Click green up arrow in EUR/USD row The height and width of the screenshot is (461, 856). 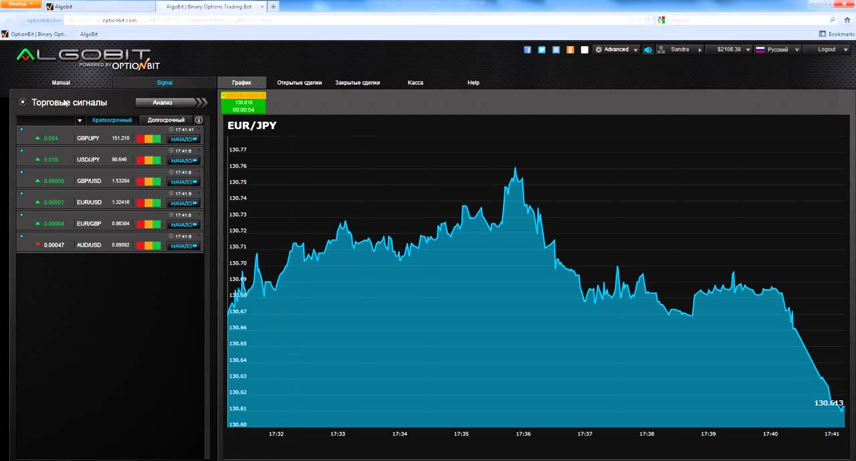38,202
